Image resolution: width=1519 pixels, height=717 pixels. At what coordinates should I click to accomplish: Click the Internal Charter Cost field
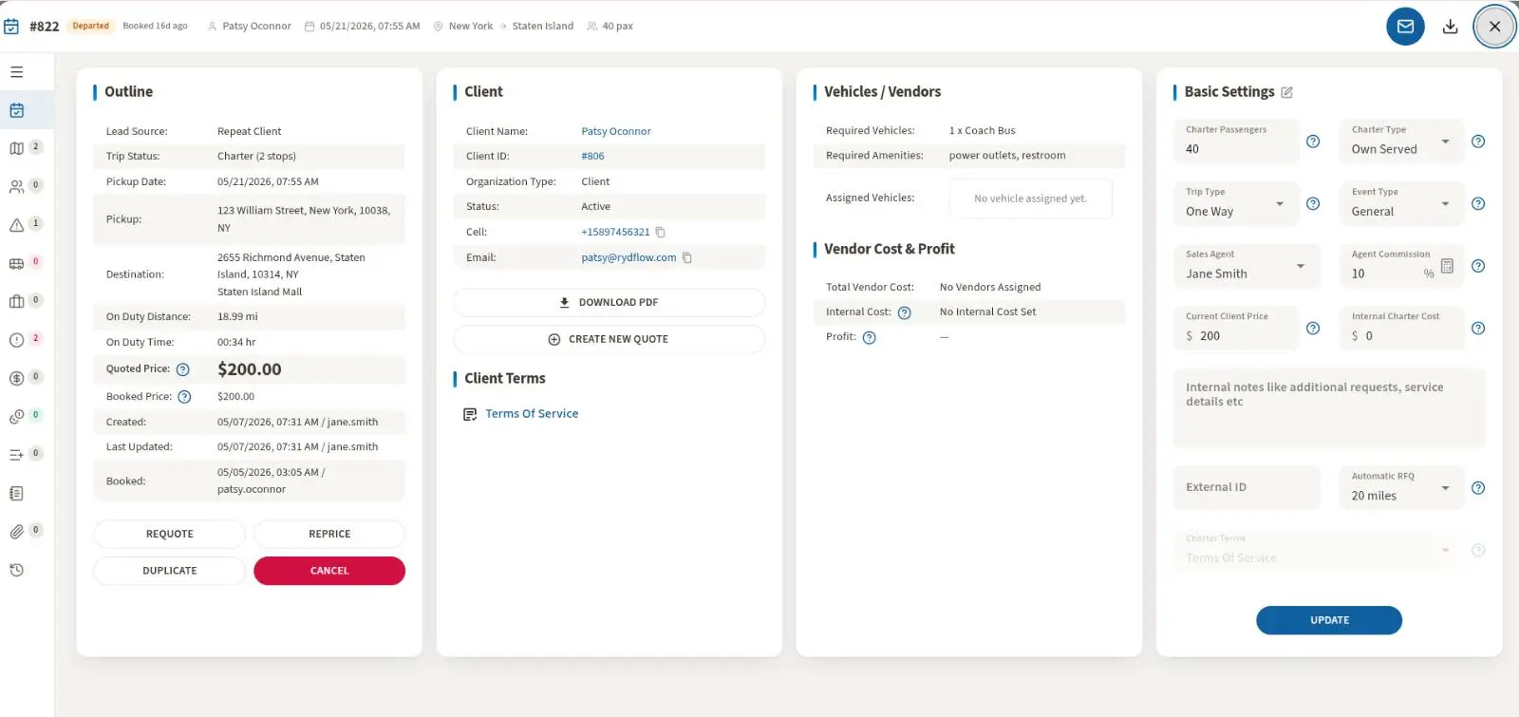1401,328
